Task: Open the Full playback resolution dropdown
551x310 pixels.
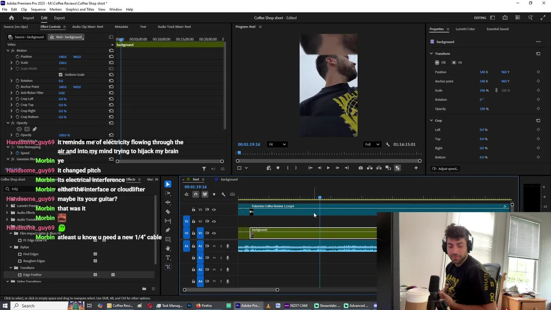Action: 372,144
